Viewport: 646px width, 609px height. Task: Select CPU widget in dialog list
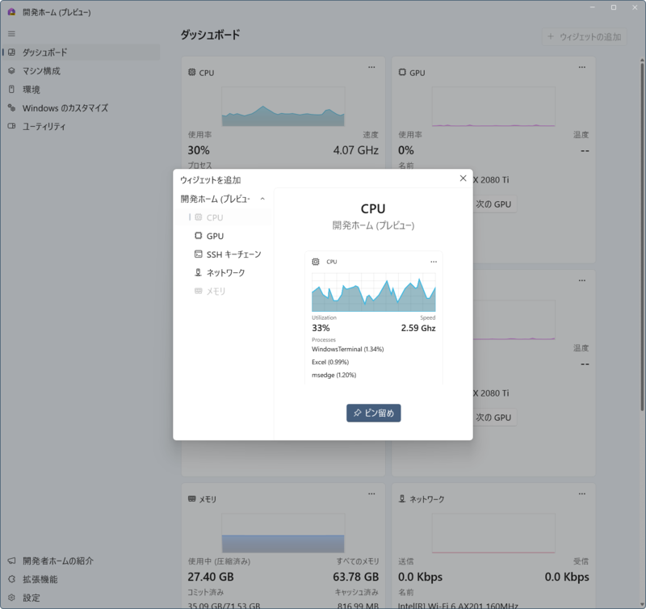click(224, 217)
